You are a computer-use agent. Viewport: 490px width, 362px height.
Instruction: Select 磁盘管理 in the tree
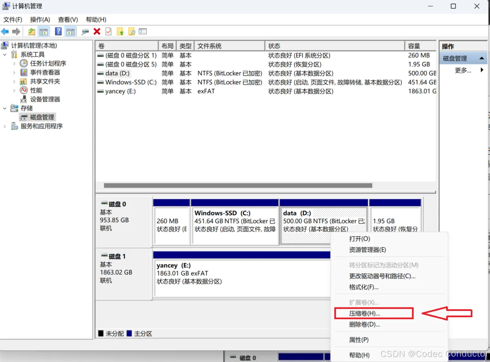coord(42,117)
